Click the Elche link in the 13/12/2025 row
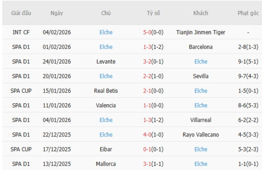Screen dimensions: 262x170 (201, 164)
